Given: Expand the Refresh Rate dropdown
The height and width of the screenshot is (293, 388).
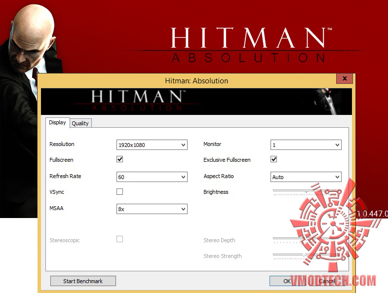Looking at the screenshot, I should [152, 177].
